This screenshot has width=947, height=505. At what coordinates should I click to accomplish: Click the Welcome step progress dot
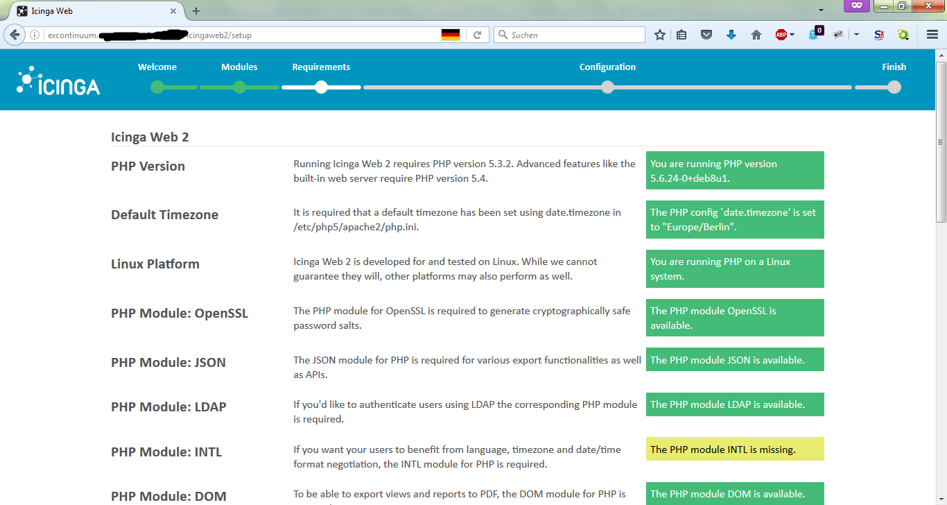157,87
